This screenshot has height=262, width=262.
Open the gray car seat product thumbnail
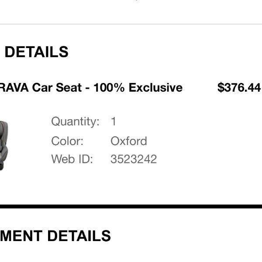coord(4,146)
